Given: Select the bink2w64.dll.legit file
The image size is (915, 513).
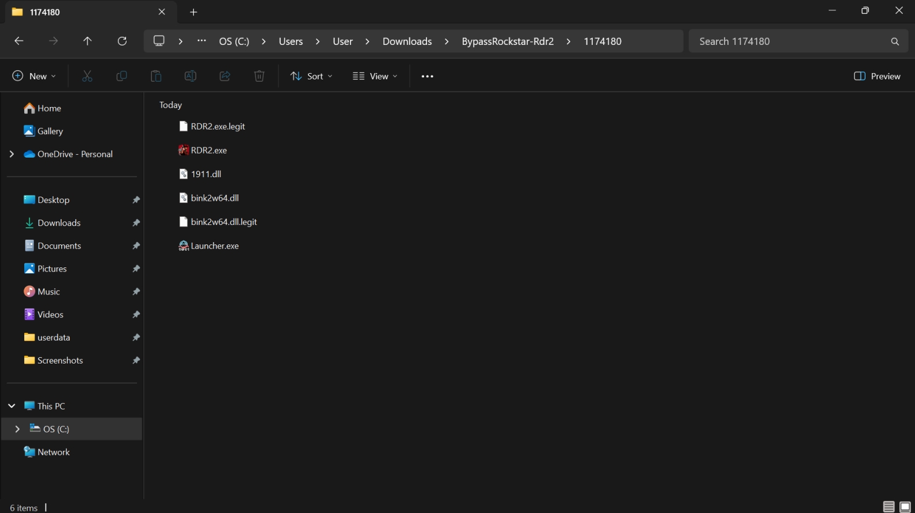Looking at the screenshot, I should pyautogui.click(x=218, y=221).
